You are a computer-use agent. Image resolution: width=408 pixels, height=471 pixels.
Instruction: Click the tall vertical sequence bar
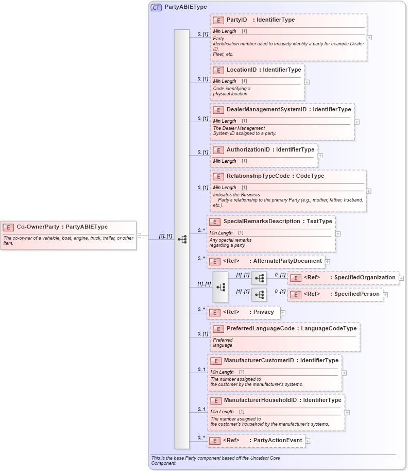tap(182, 239)
